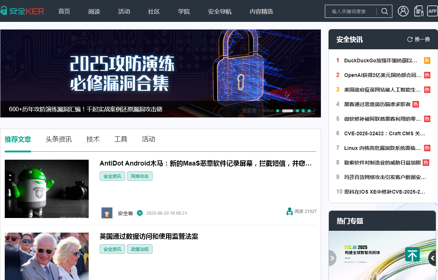438x280 pixels.
Task: Click the search magnifier icon
Action: 384,11
